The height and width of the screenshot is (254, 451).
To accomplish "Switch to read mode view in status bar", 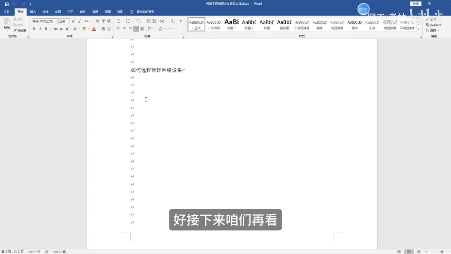I will (399, 252).
